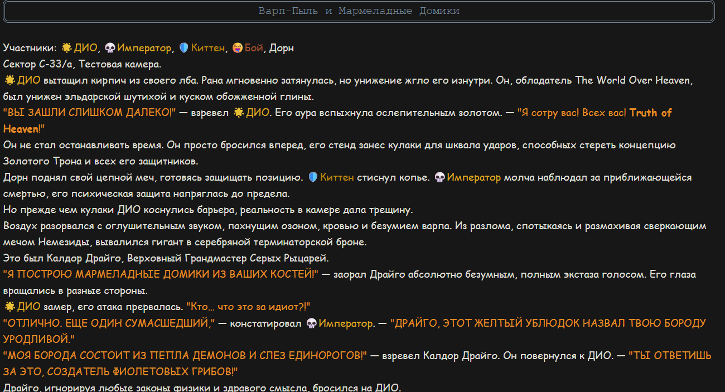
Task: Select the Киттен name in the participants line
Action: [208, 48]
